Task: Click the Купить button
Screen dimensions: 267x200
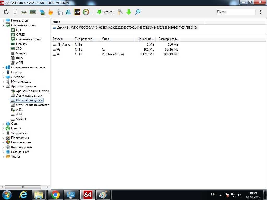Action: (x=105, y=12)
